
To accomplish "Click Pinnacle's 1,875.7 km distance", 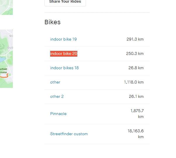I will (x=137, y=114).
